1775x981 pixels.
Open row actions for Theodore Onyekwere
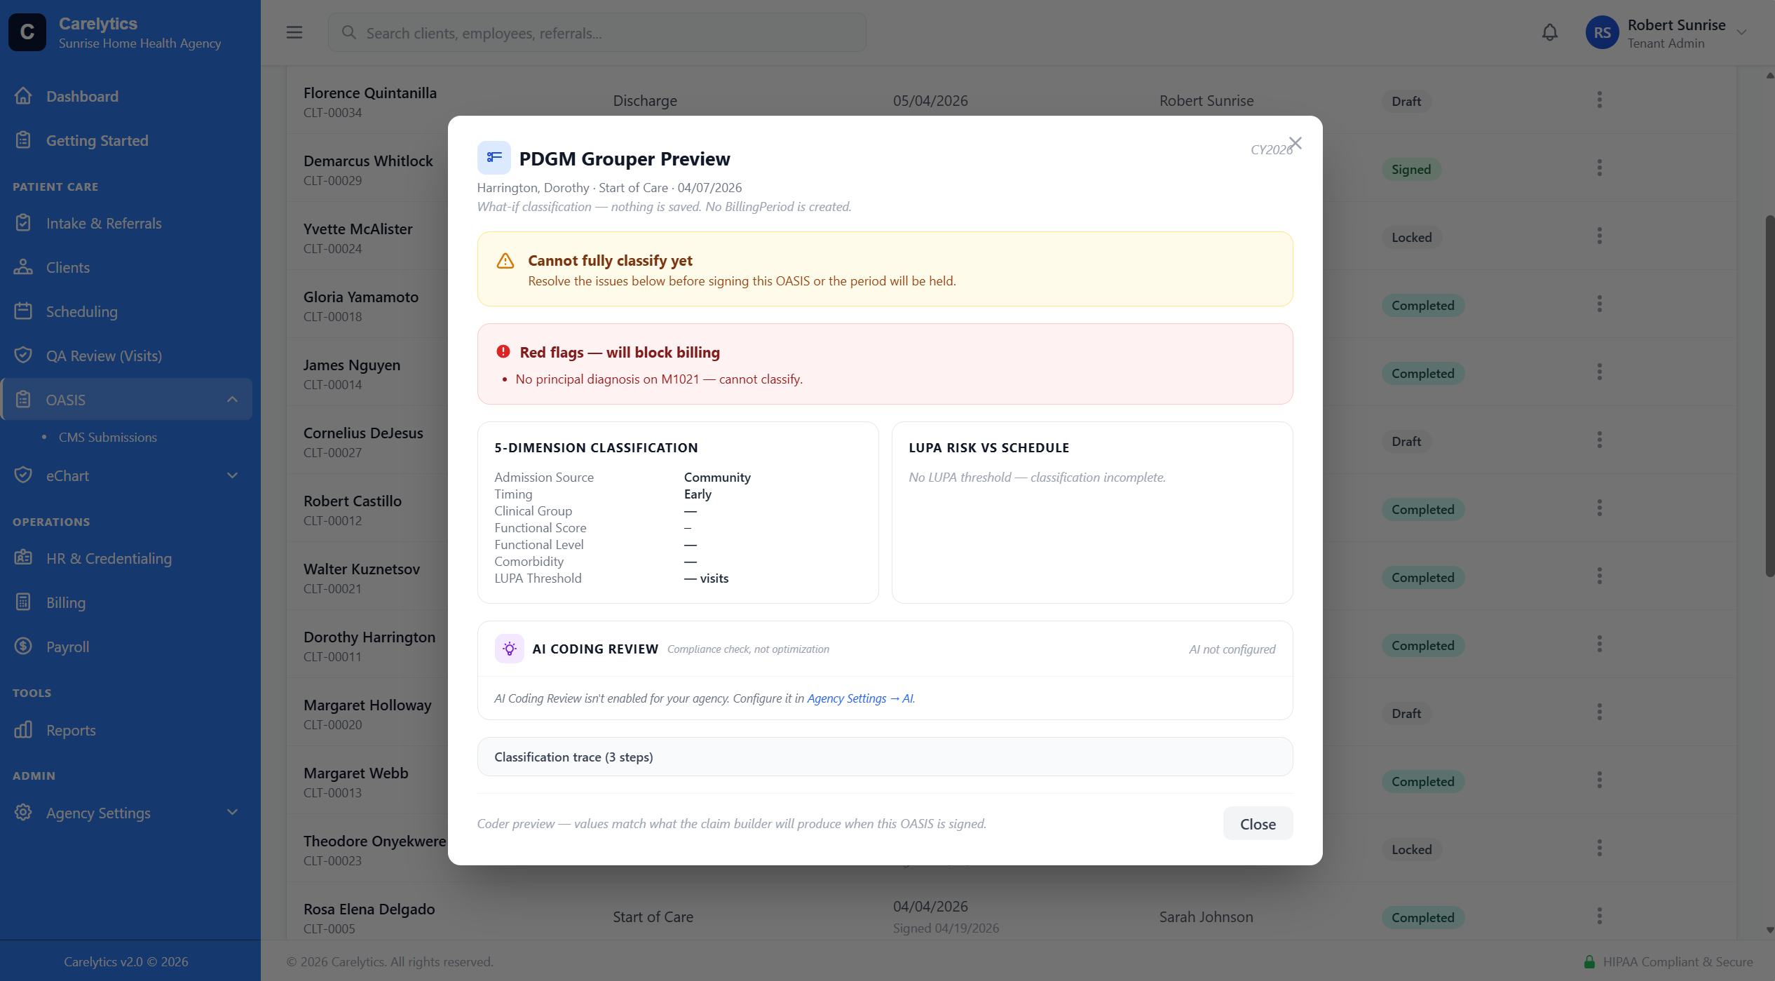pos(1600,848)
